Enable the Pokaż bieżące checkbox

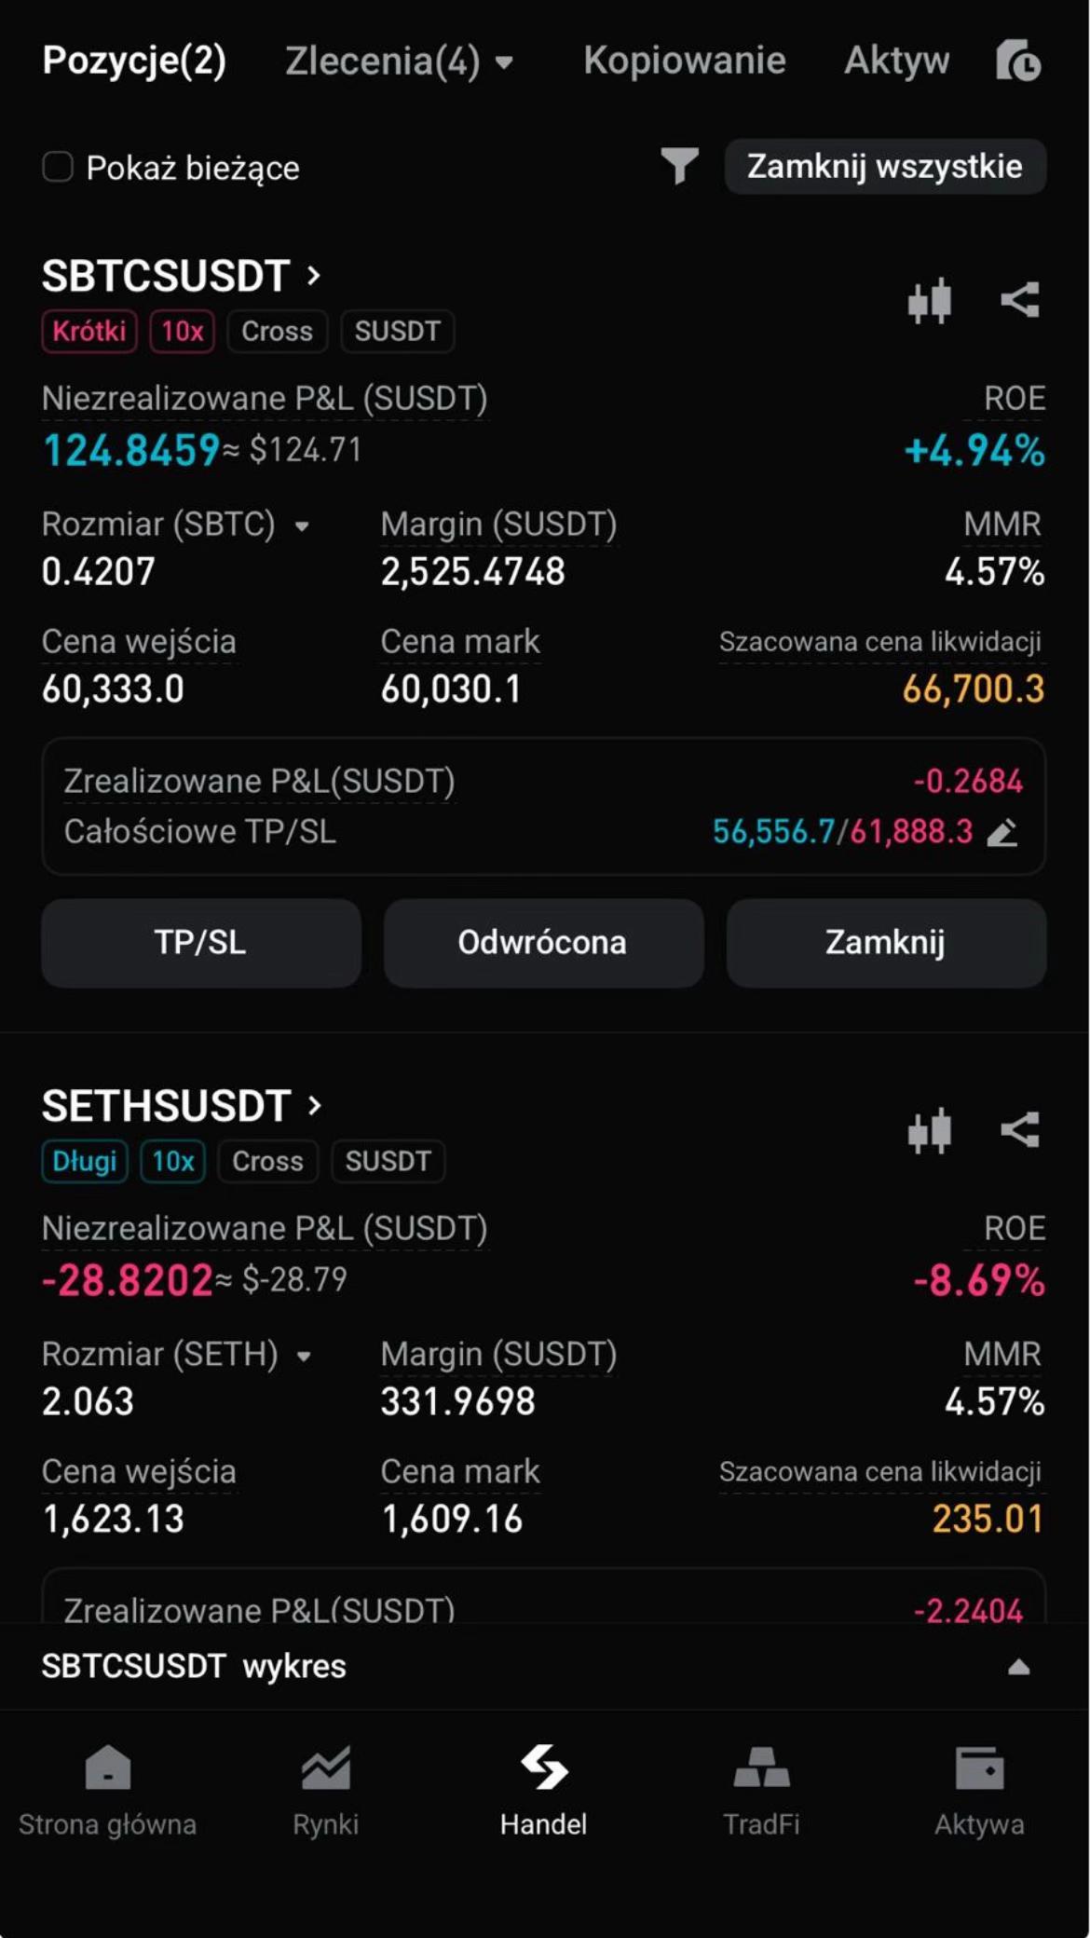[58, 167]
